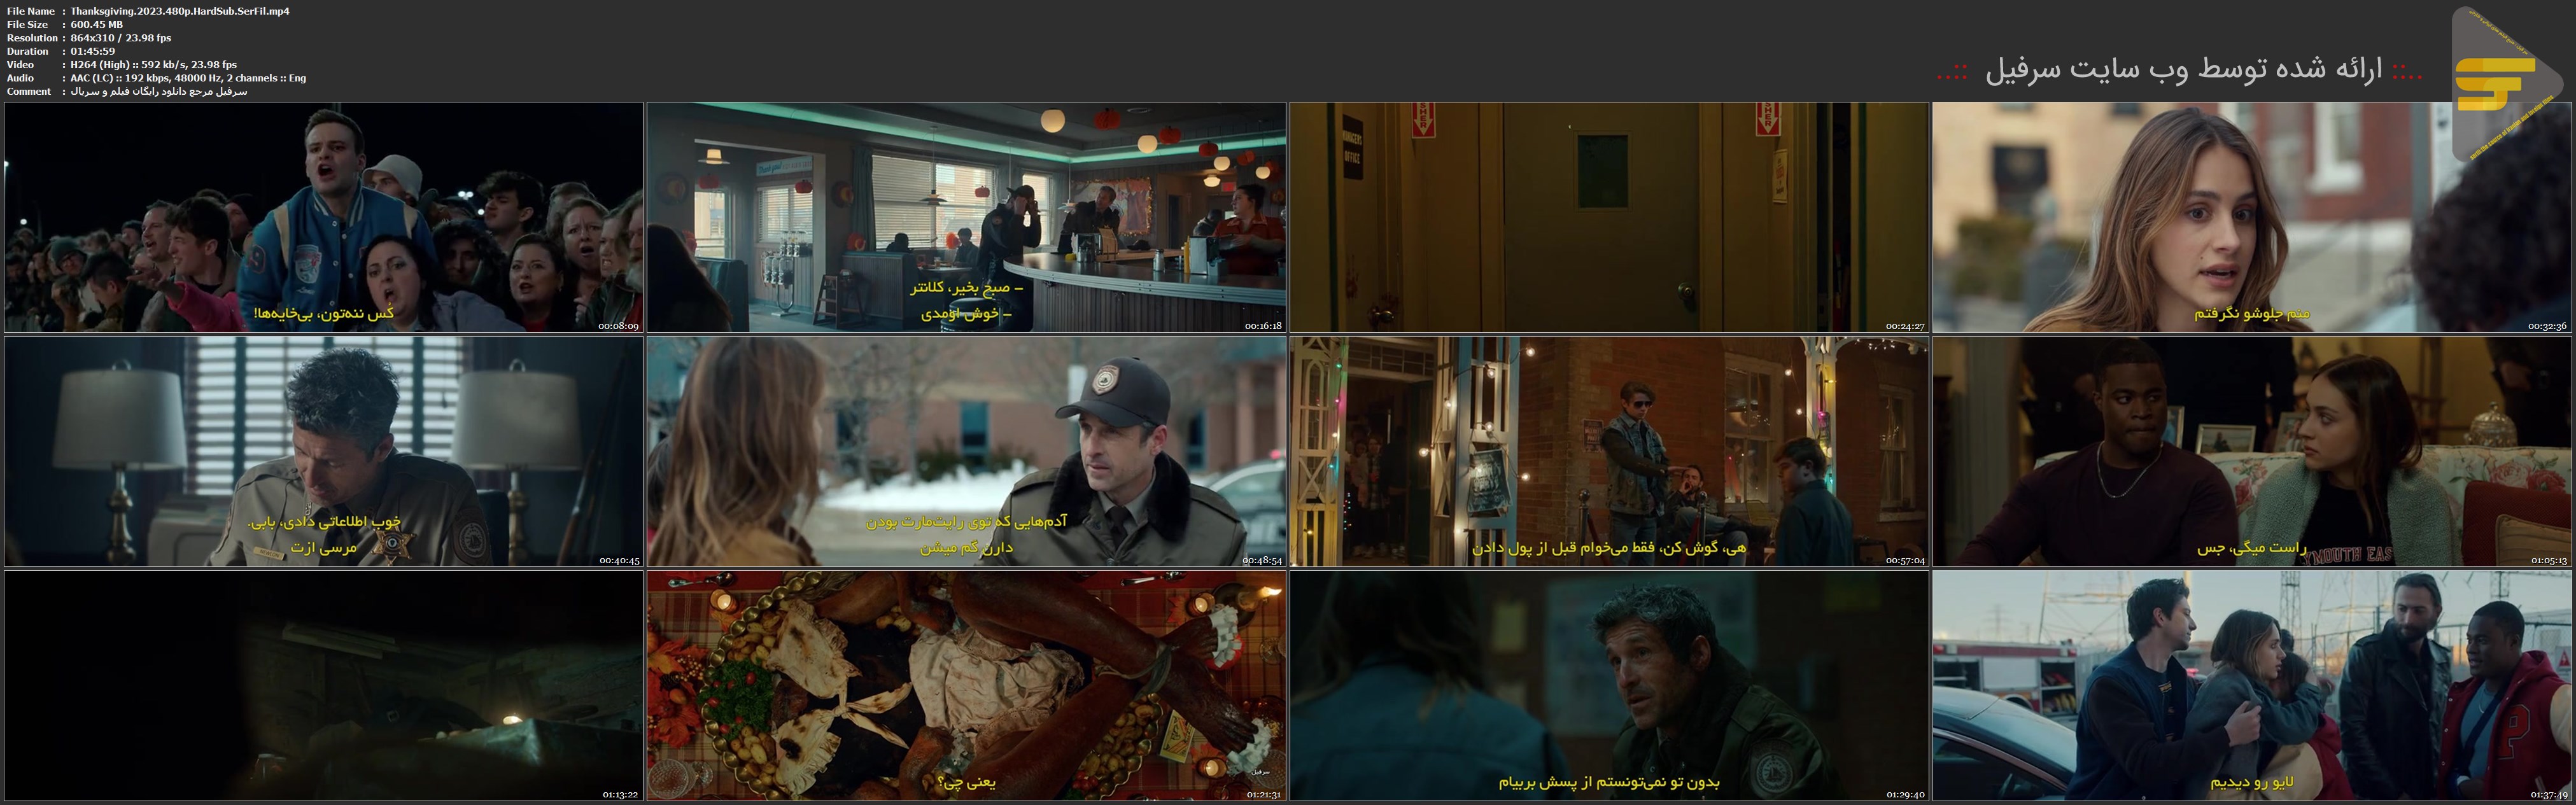The image size is (2576, 805).
Task: Click the thumbnail of the shouting crowd at 00:08:09
Action: (x=323, y=217)
